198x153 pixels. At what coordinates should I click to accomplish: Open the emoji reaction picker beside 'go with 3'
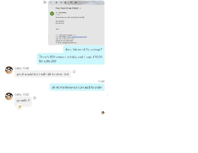click(34, 98)
